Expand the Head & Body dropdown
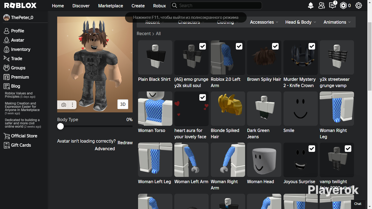The image size is (372, 209). pos(301,22)
